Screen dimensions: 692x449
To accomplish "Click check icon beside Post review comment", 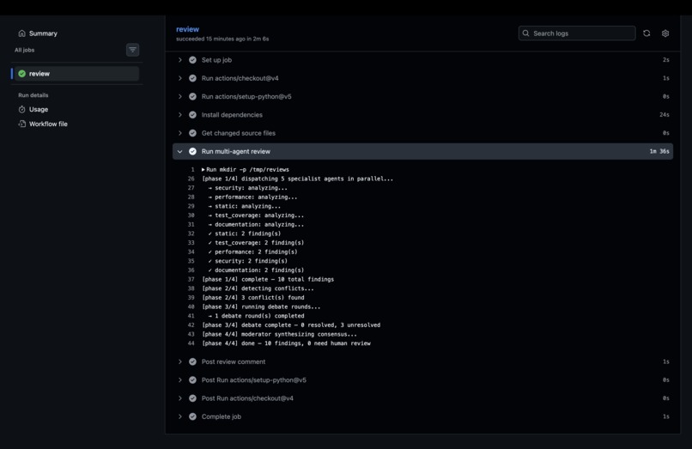I will (x=192, y=361).
